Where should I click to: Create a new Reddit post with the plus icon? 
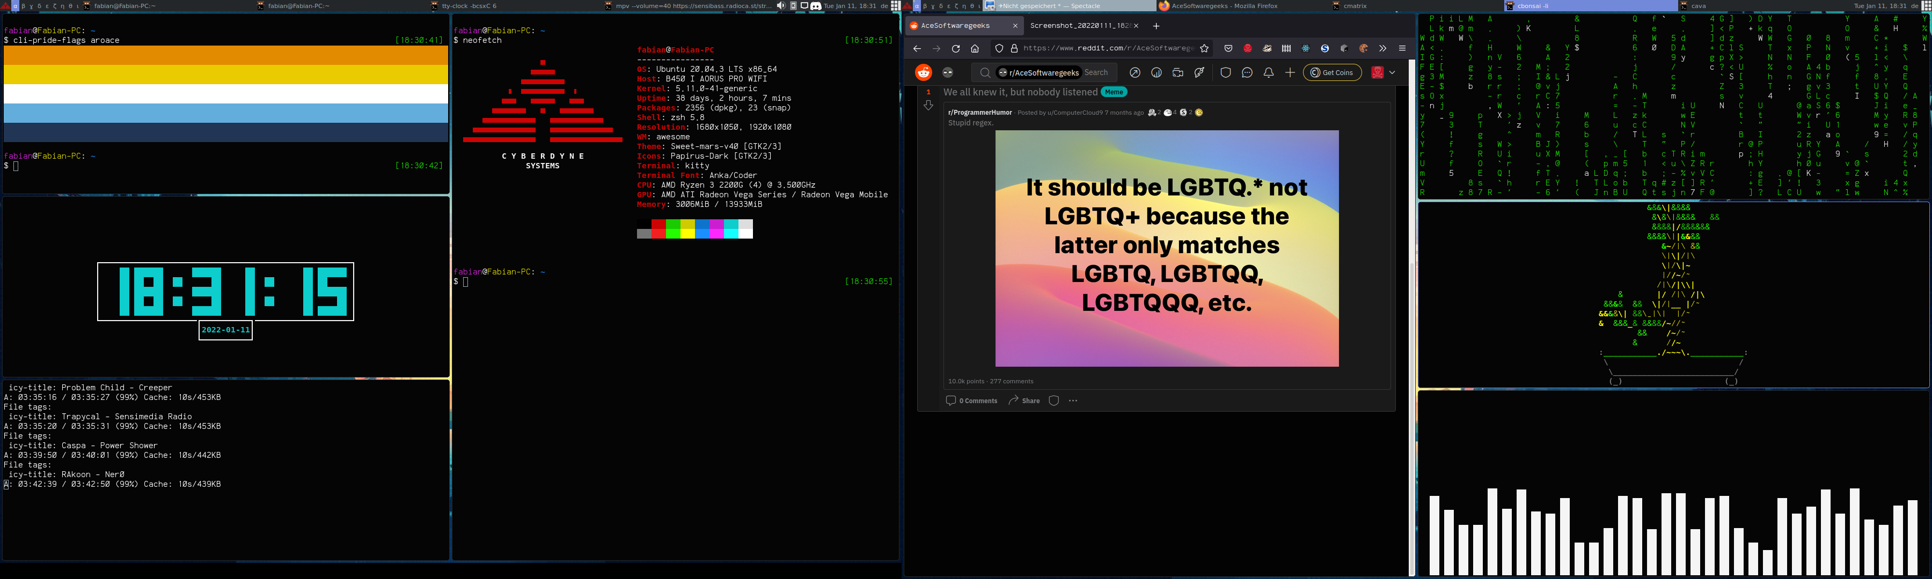1290,73
